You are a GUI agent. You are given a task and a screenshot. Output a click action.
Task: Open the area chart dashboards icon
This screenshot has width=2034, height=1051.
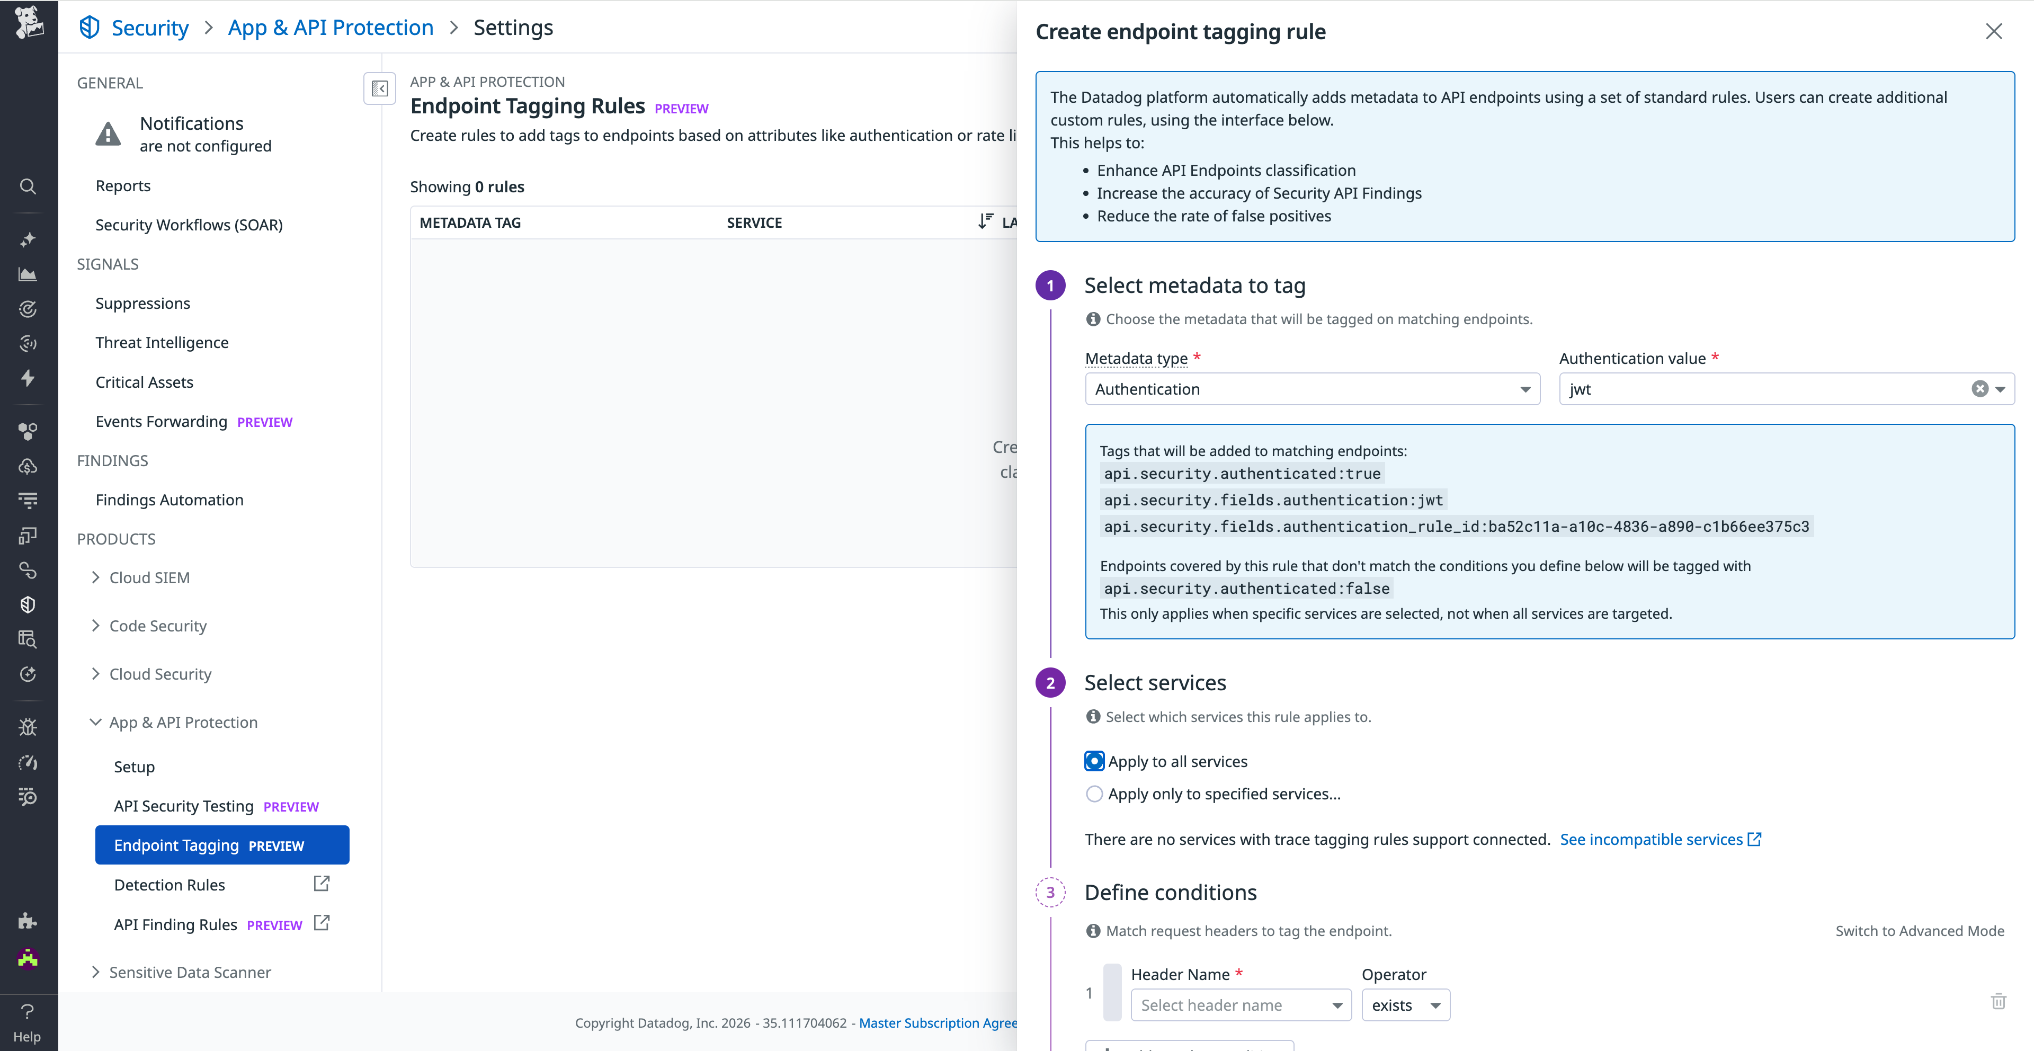coord(28,274)
